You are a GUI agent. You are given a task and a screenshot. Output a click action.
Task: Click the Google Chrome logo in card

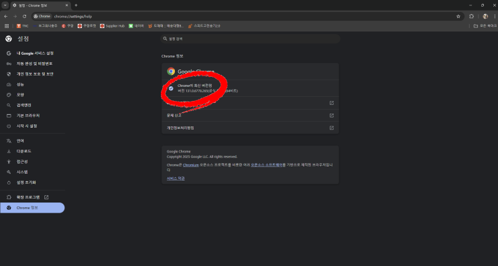click(x=171, y=72)
